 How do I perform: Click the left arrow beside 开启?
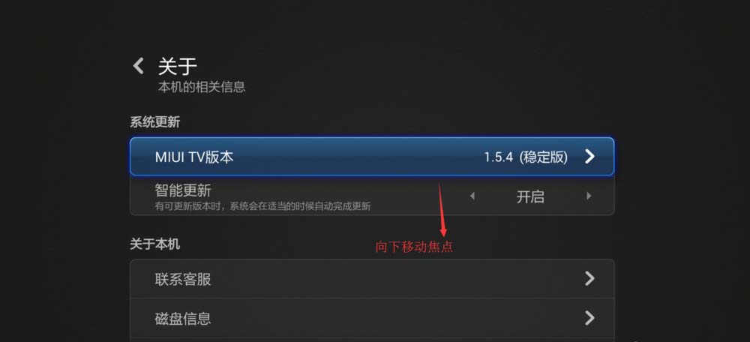coord(472,196)
